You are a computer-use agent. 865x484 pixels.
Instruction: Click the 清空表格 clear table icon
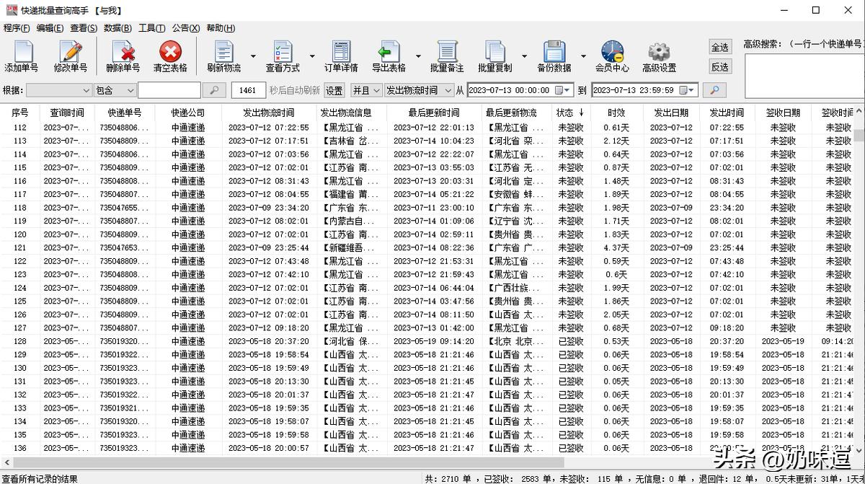click(x=170, y=52)
